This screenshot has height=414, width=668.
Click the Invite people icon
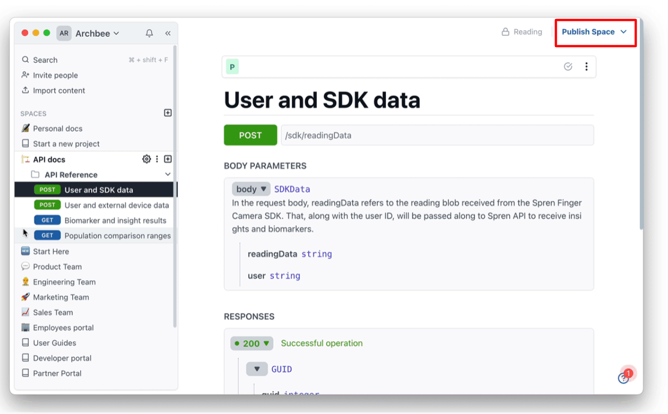(26, 75)
